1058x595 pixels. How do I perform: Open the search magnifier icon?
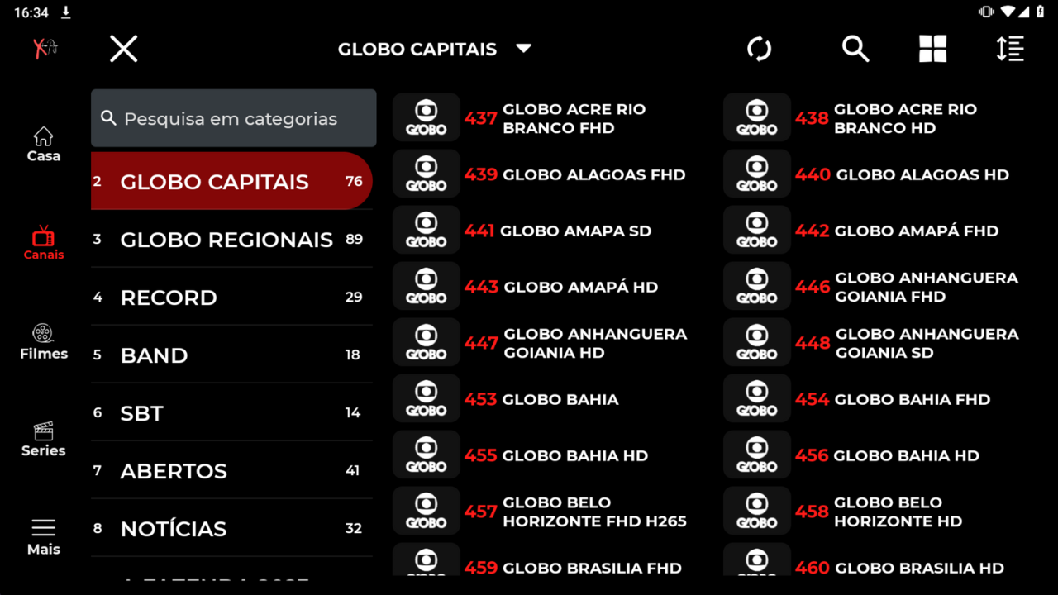(x=855, y=50)
